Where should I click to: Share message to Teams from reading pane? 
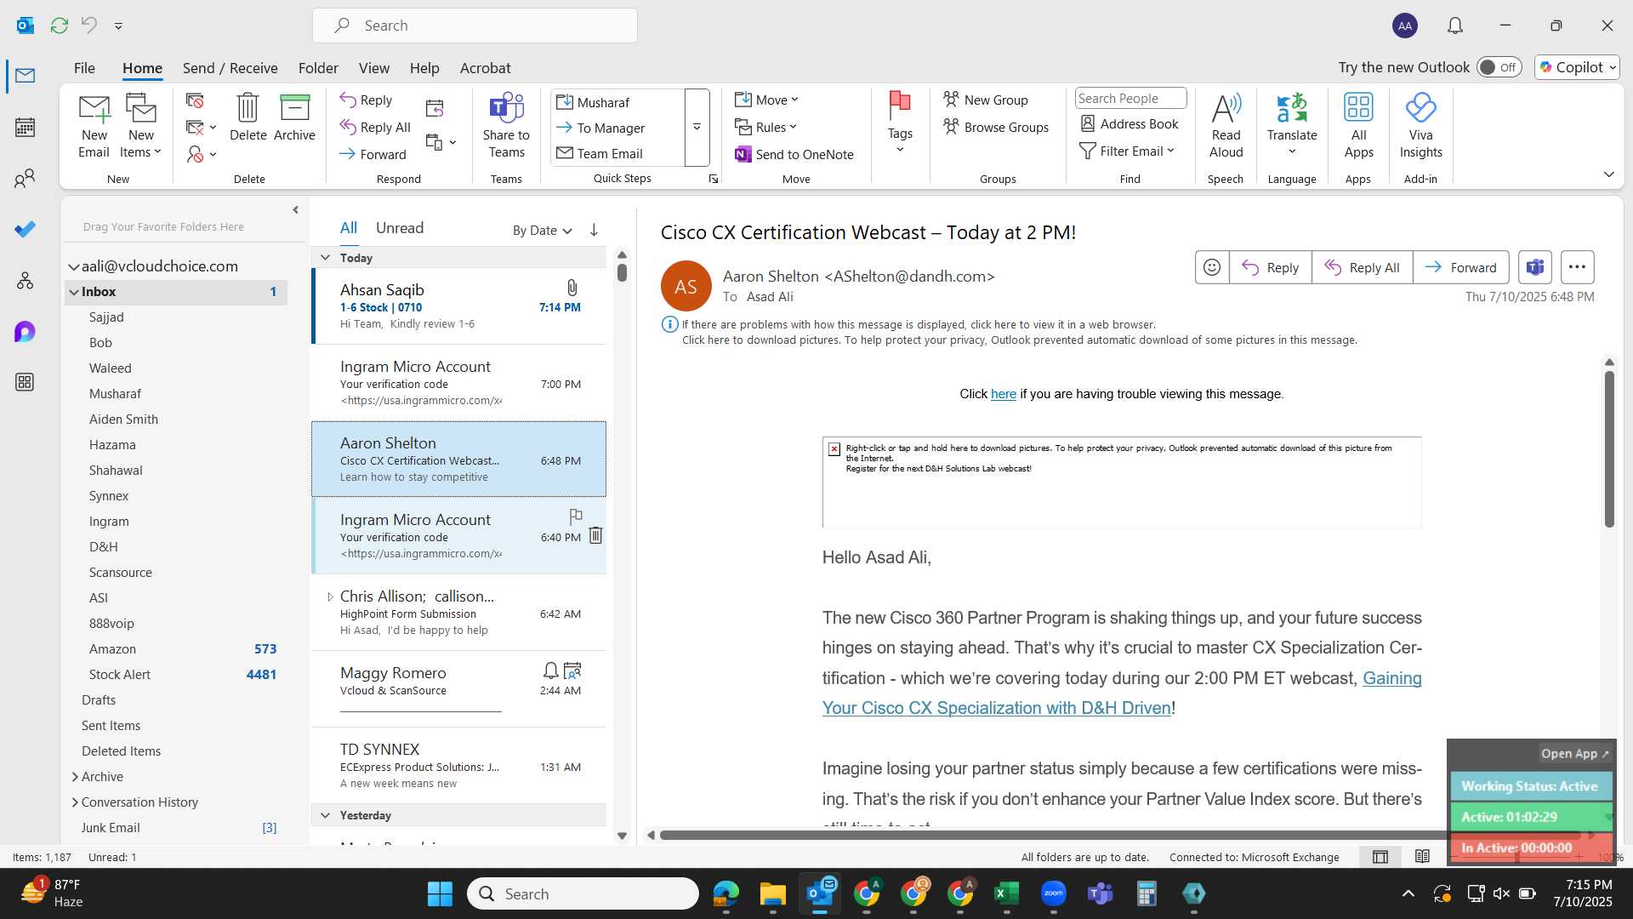point(1535,267)
